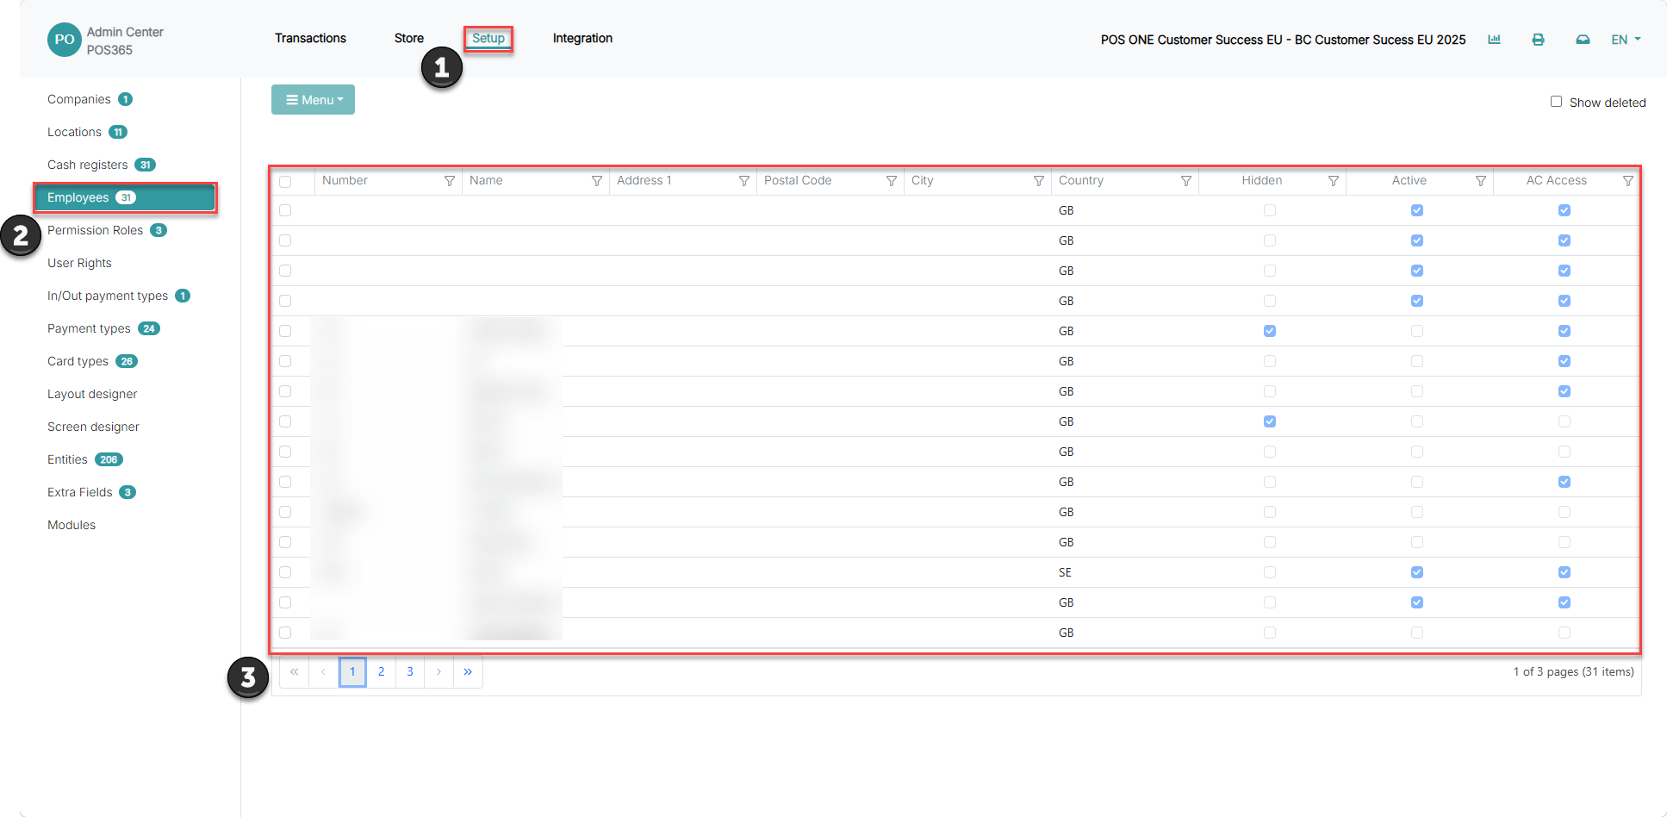
Task: Sort by the Country column header
Action: (1080, 180)
